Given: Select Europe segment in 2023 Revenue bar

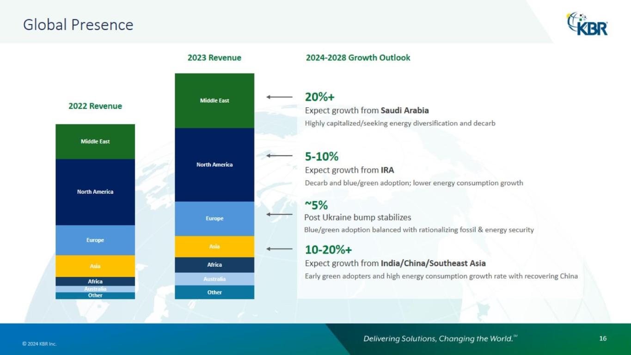Looking at the screenshot, I should click(x=214, y=219).
